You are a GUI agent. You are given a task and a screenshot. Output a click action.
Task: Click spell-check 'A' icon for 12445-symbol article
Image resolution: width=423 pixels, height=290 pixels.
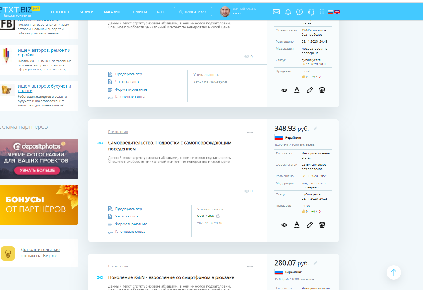pyautogui.click(x=297, y=90)
